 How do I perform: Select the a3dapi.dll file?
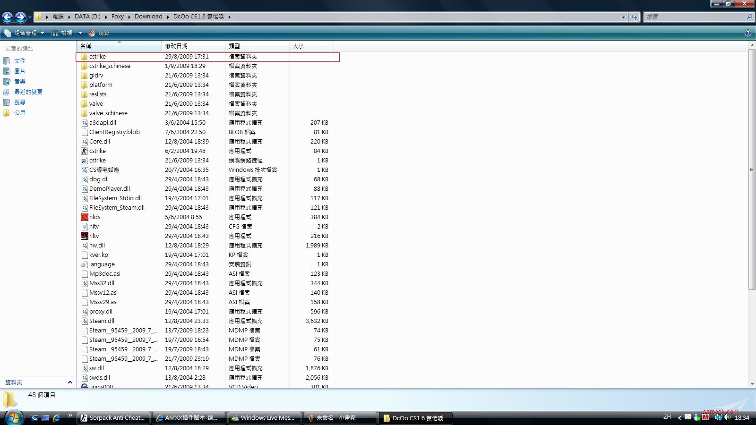tap(103, 123)
